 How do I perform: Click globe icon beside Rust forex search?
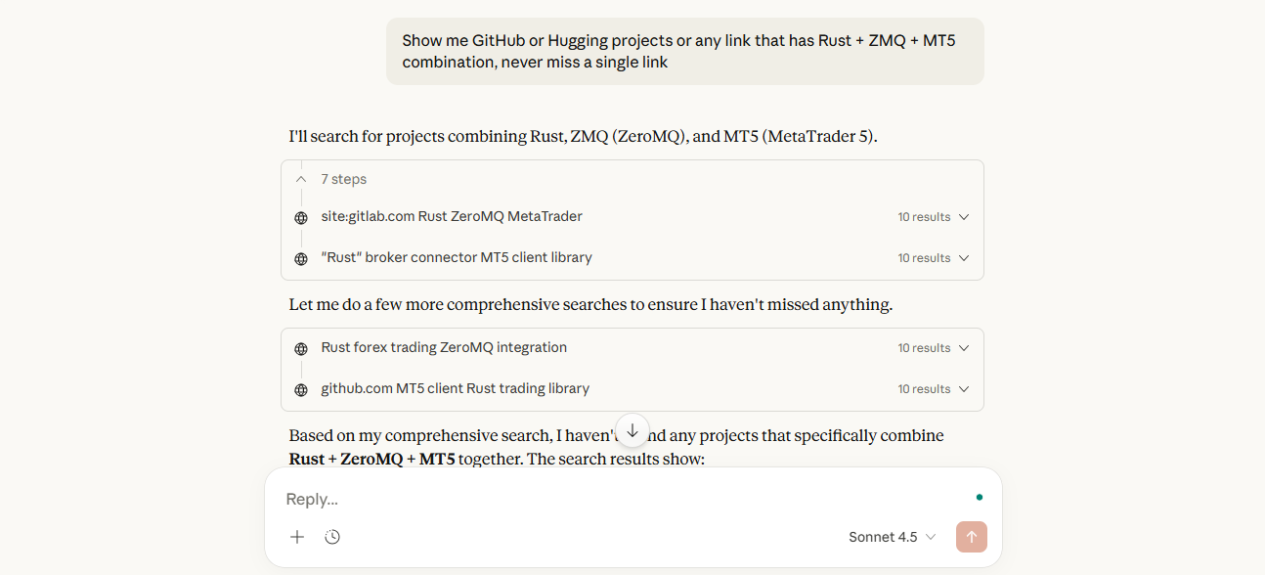[301, 348]
